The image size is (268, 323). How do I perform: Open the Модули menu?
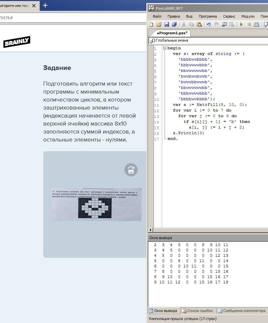[248, 16]
